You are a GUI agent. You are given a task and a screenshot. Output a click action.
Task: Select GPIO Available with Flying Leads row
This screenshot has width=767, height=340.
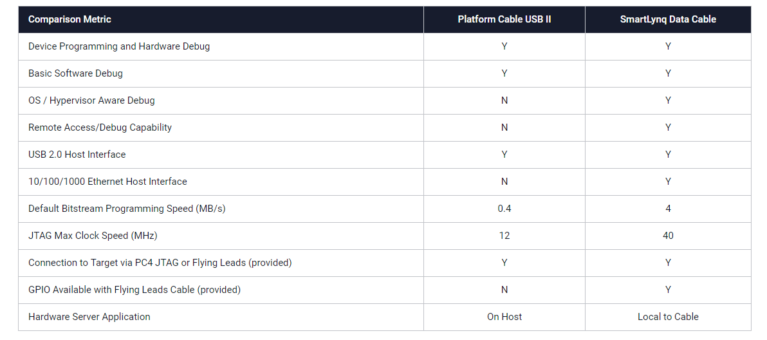point(134,290)
